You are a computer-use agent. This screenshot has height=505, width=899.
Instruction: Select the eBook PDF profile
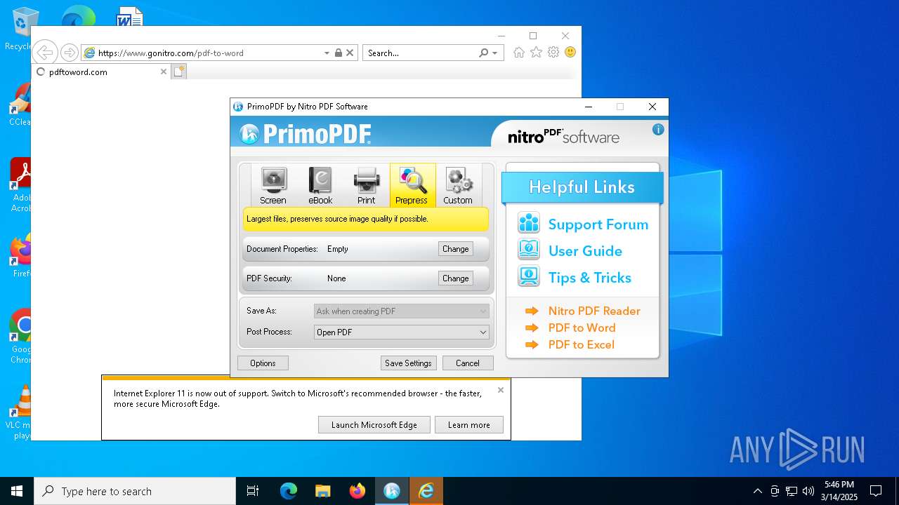click(x=320, y=185)
